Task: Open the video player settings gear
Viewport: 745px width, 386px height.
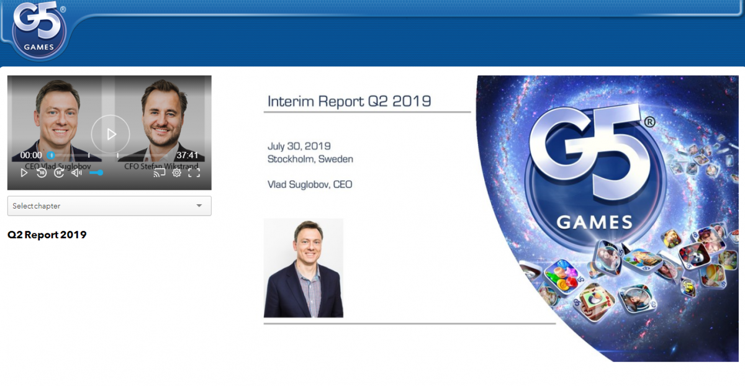Action: [x=177, y=173]
